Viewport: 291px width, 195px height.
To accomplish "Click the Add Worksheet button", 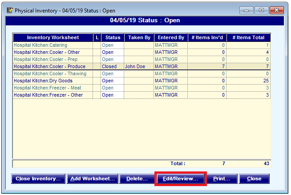I will coord(93,179).
